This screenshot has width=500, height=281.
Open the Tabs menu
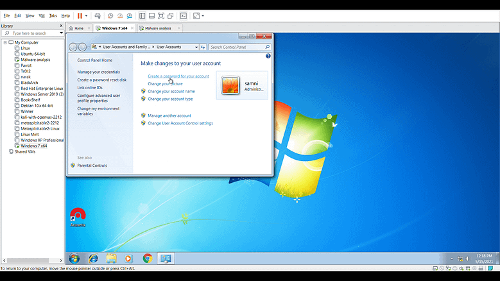pyautogui.click(x=53, y=15)
